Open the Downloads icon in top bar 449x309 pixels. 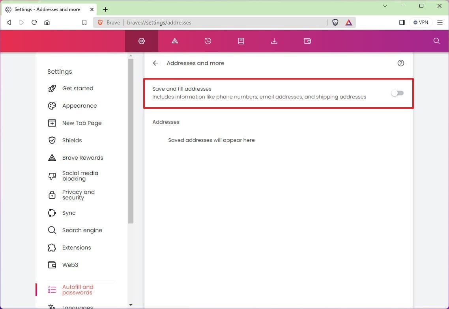coord(274,41)
